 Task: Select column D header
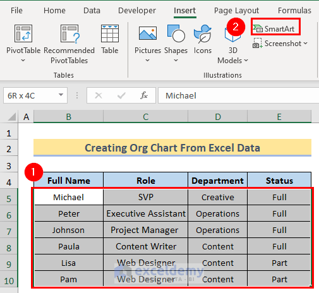(218, 116)
